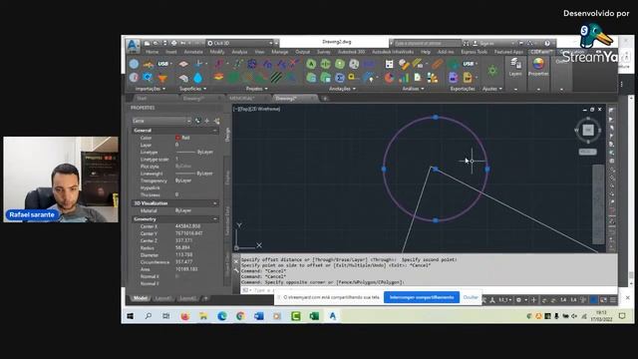This screenshot has height=359, width=638.
Task: Expand the Análises panel dropdown
Action: [x=413, y=89]
